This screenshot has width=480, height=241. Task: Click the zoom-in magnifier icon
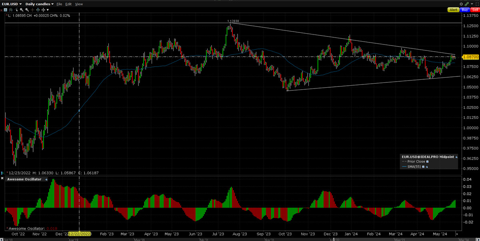pyautogui.click(x=22, y=10)
